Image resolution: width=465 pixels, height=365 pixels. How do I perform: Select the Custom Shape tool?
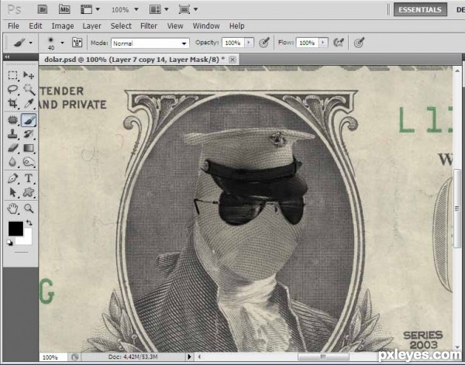tap(29, 192)
